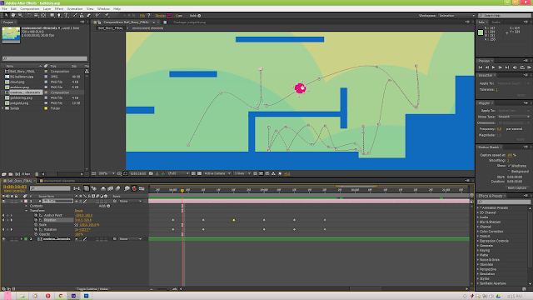Select the Pen tool
This screenshot has width=533, height=300.
(x=59, y=15)
